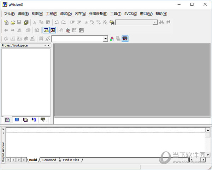Open the Project Workspace panel dropdown arrow
Image resolution: width=212 pixels, height=170 pixels.
tap(45, 46)
